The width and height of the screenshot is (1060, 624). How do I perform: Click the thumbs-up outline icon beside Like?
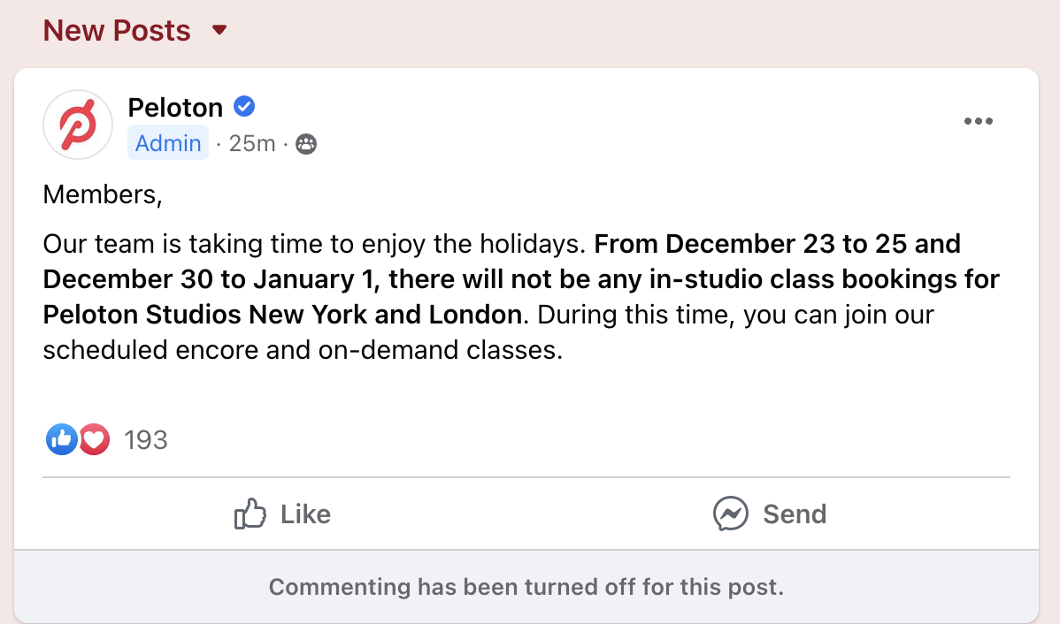coord(252,514)
